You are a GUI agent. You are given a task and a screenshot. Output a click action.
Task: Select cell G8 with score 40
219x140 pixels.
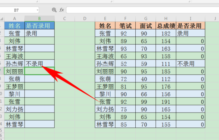click(146, 79)
